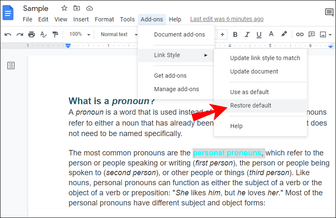336x218 pixels.
Task: Open highlight color picker
Action: (284, 34)
